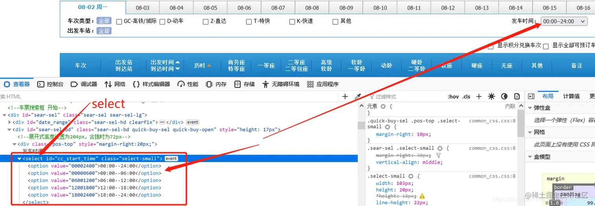Click selector highlighter icon beside 元素 rule

383,106
